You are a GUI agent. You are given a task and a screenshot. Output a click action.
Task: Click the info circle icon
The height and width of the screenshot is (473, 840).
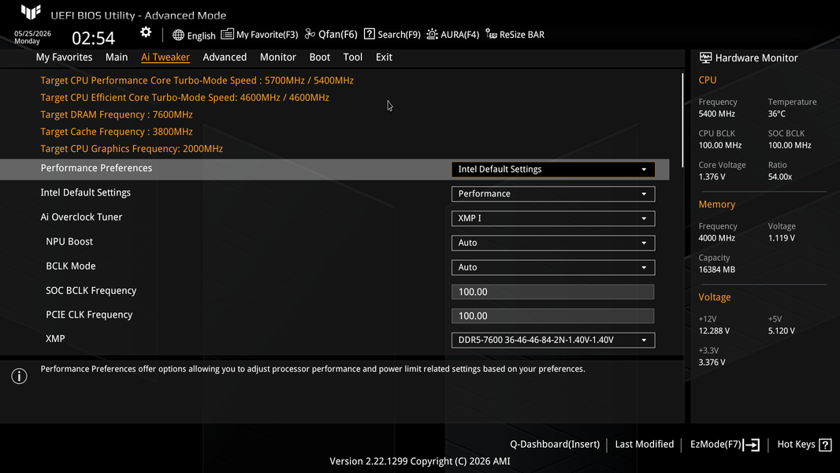pos(19,376)
